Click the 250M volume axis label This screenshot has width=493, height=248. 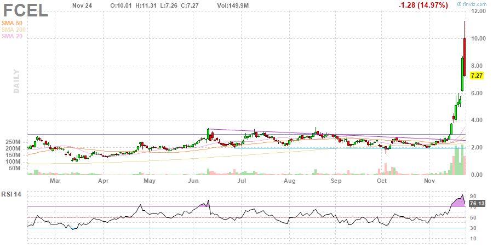[13, 142]
